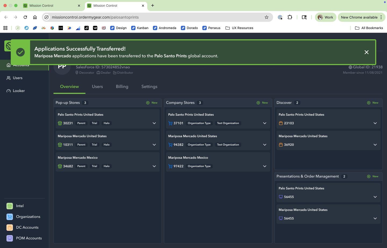This screenshot has height=248, width=387.
Task: Expand the Pop-up store 34682 card
Action: 154,166
